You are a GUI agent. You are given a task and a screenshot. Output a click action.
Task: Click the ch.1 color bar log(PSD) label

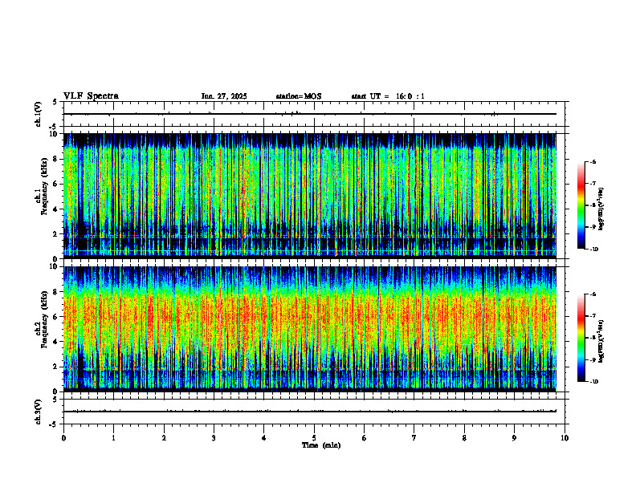pos(601,209)
